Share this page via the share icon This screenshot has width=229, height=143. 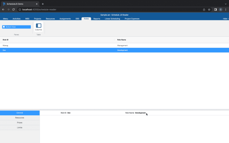[204, 9]
